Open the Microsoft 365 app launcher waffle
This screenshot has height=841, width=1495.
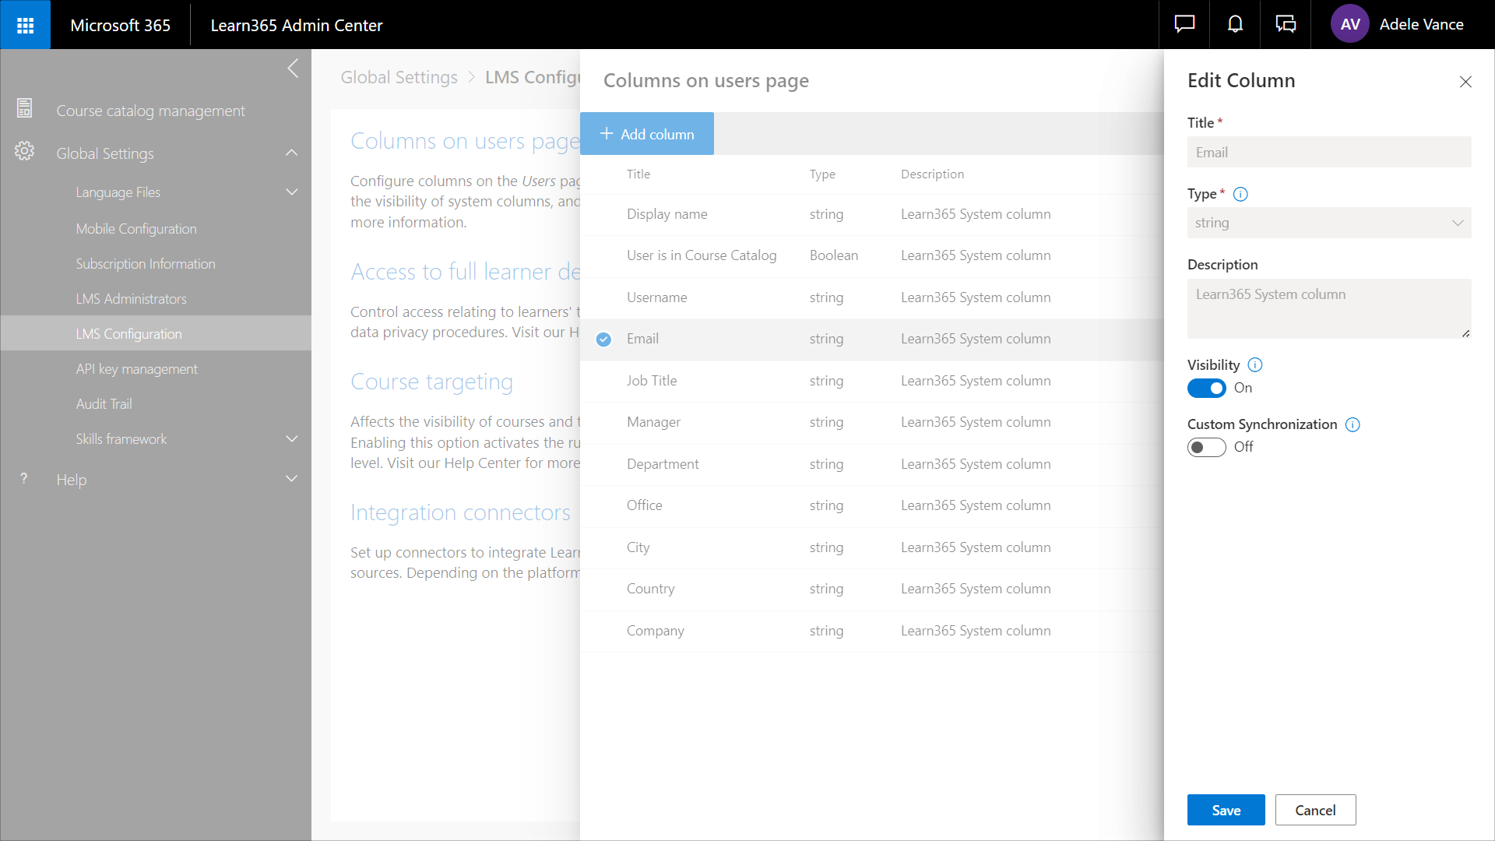(25, 25)
